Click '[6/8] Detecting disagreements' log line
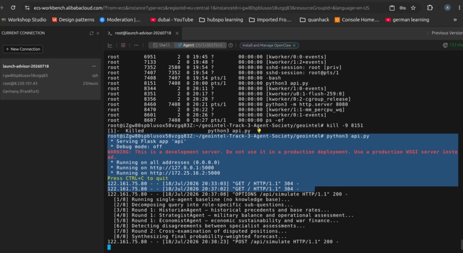This screenshot has width=463, height=253. (209, 226)
